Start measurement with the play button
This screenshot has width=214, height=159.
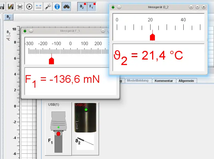(29, 6)
